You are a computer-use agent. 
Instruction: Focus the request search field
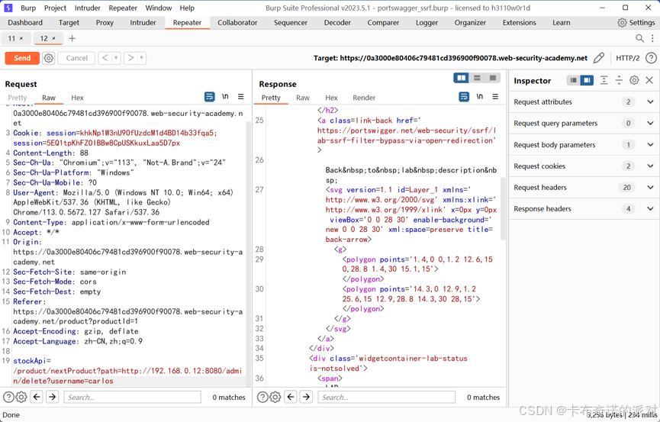click(132, 397)
